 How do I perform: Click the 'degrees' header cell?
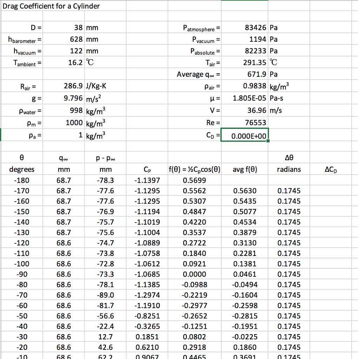[21, 169]
